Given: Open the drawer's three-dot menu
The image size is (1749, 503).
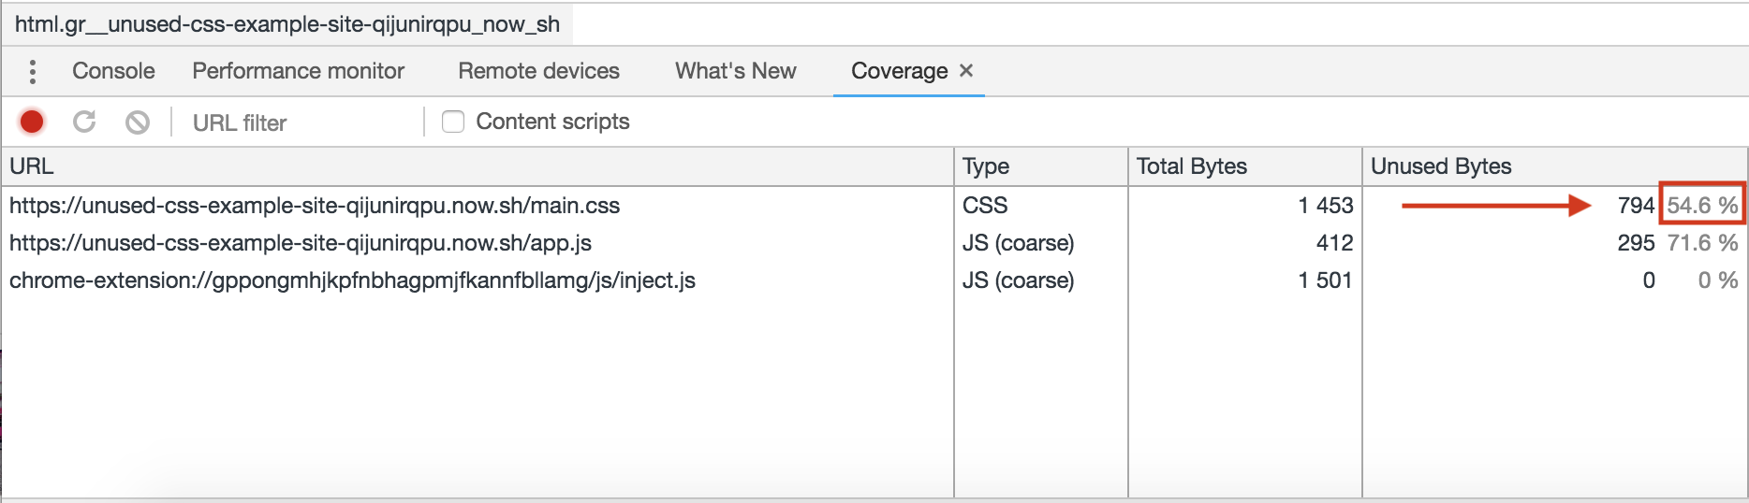Looking at the screenshot, I should click(33, 71).
